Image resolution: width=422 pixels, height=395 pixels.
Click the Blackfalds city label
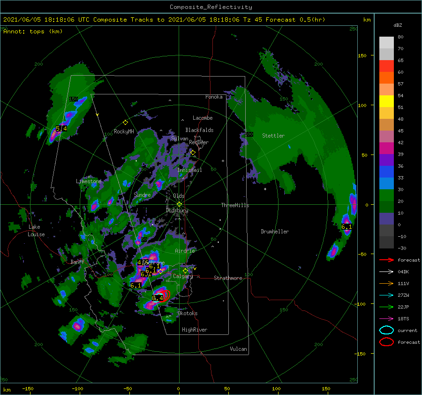pos(199,130)
